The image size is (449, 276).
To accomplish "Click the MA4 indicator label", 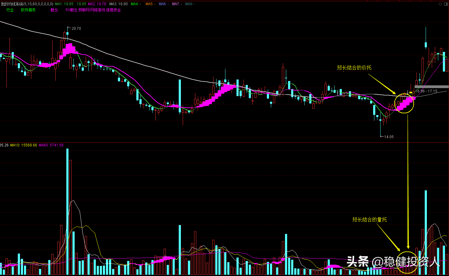I will [136, 4].
